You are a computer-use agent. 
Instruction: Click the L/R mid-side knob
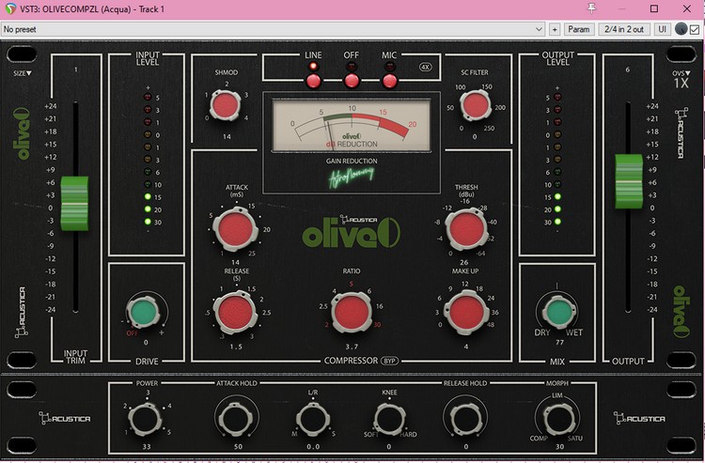coord(313,419)
